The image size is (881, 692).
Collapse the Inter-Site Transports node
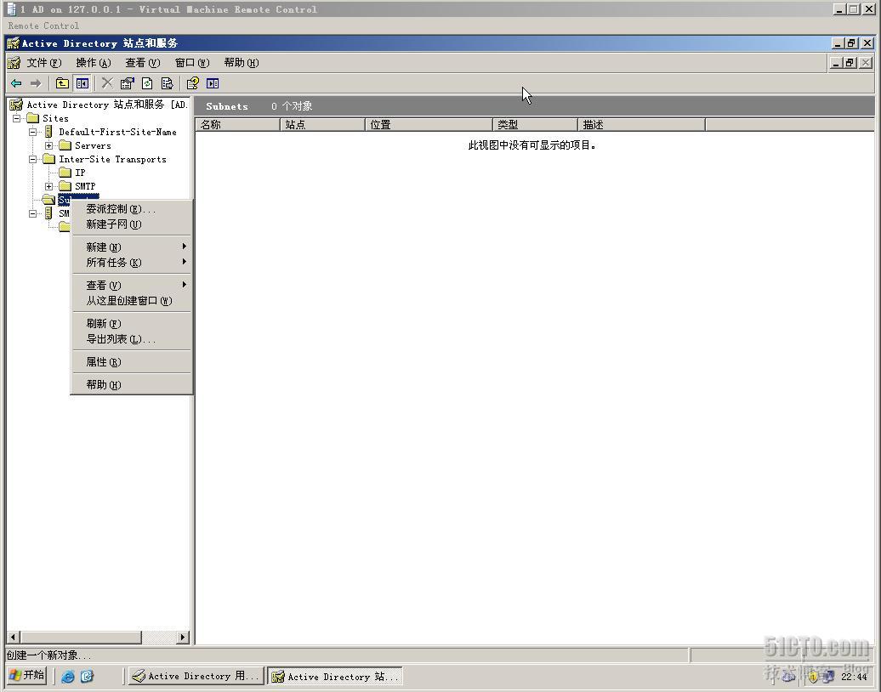pyautogui.click(x=32, y=159)
